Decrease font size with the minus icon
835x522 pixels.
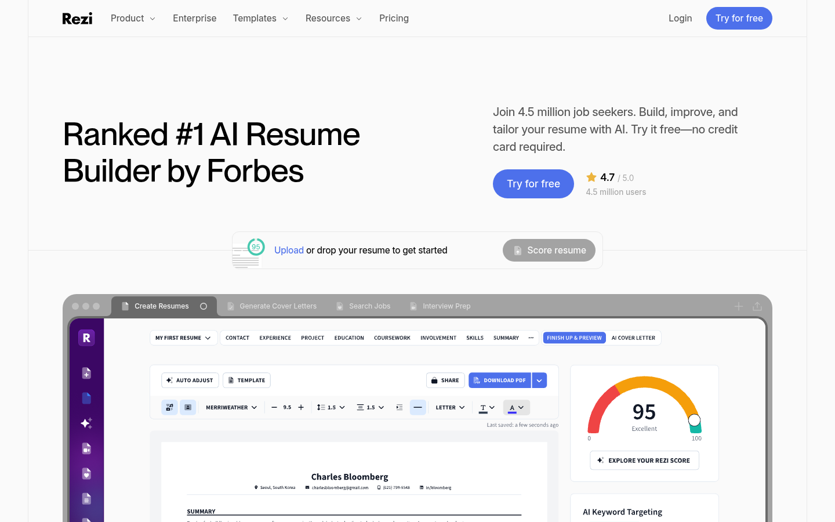pos(274,408)
